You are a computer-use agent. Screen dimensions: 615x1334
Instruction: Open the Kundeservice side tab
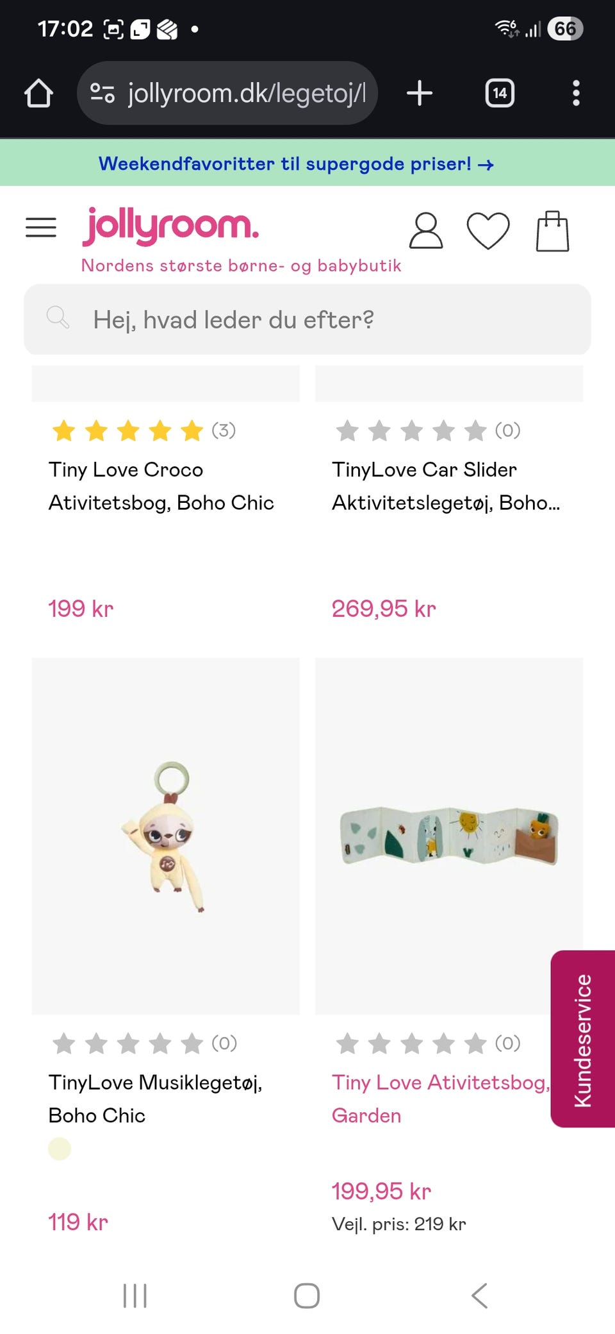tap(582, 1039)
